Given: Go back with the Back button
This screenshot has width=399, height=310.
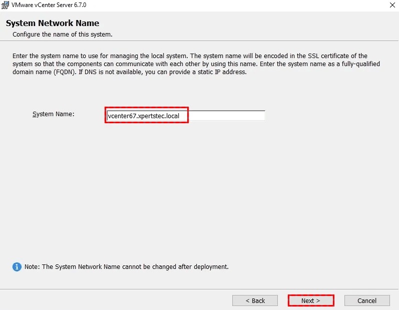Looking at the screenshot, I should pyautogui.click(x=255, y=300).
